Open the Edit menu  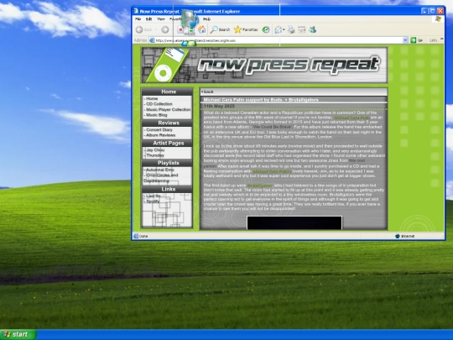click(x=148, y=19)
